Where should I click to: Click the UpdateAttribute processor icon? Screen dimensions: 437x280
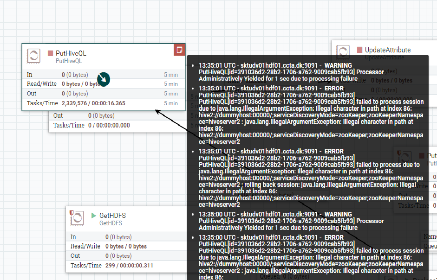click(343, 52)
